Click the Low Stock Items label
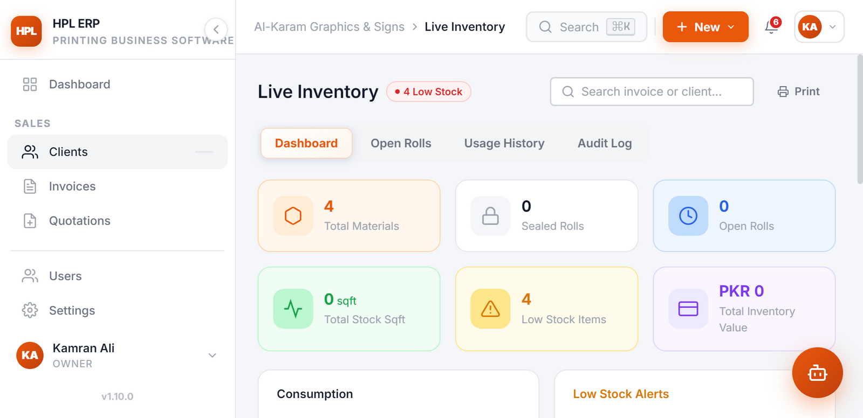This screenshot has width=863, height=418. click(564, 319)
